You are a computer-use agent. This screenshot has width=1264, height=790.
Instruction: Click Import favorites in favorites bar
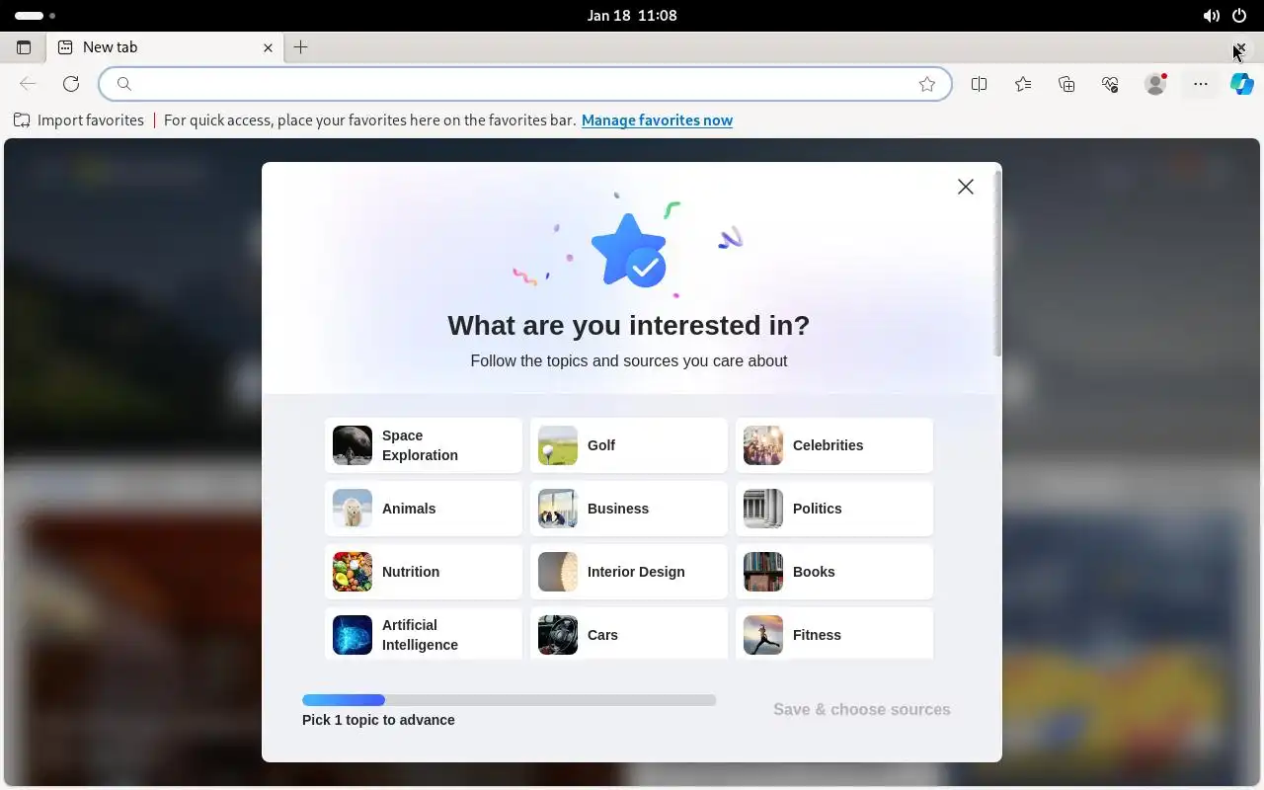(79, 120)
